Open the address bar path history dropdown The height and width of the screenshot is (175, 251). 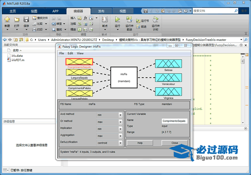coord(241,40)
